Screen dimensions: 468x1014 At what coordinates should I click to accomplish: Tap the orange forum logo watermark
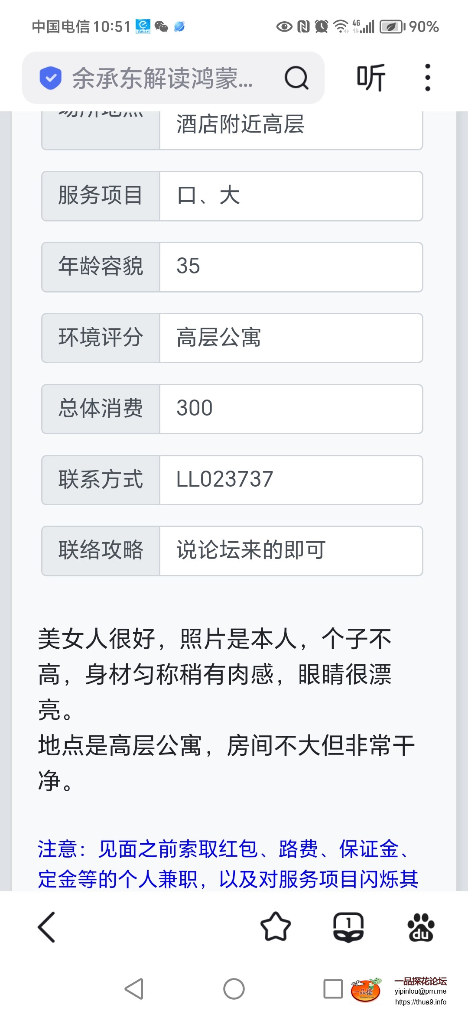click(365, 991)
